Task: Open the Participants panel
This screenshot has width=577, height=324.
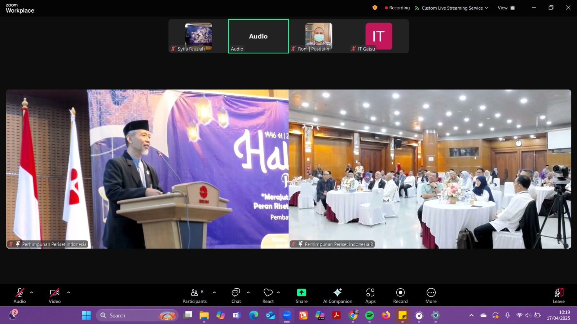Action: [x=194, y=295]
